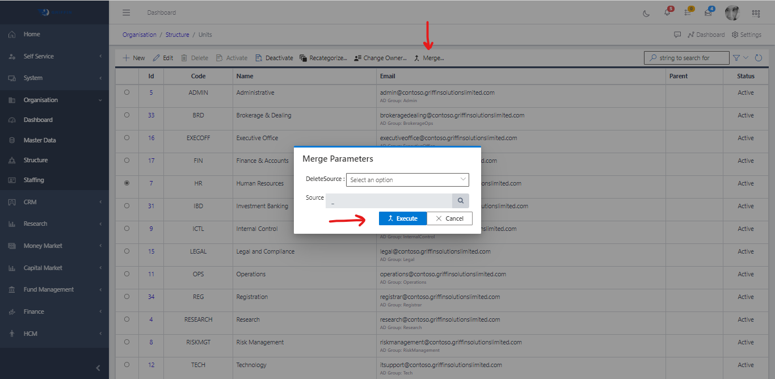
Task: Select the Technology row radio button
Action: pyautogui.click(x=127, y=365)
